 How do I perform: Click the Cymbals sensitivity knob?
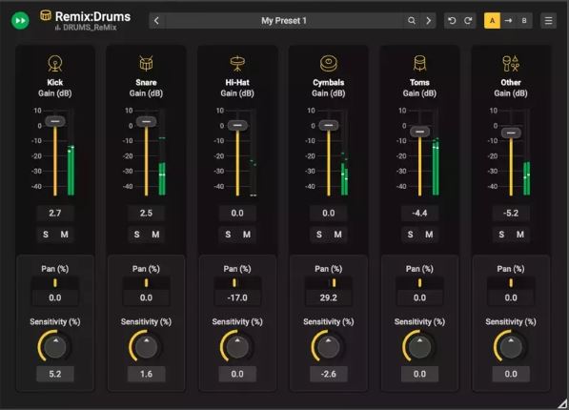(329, 346)
